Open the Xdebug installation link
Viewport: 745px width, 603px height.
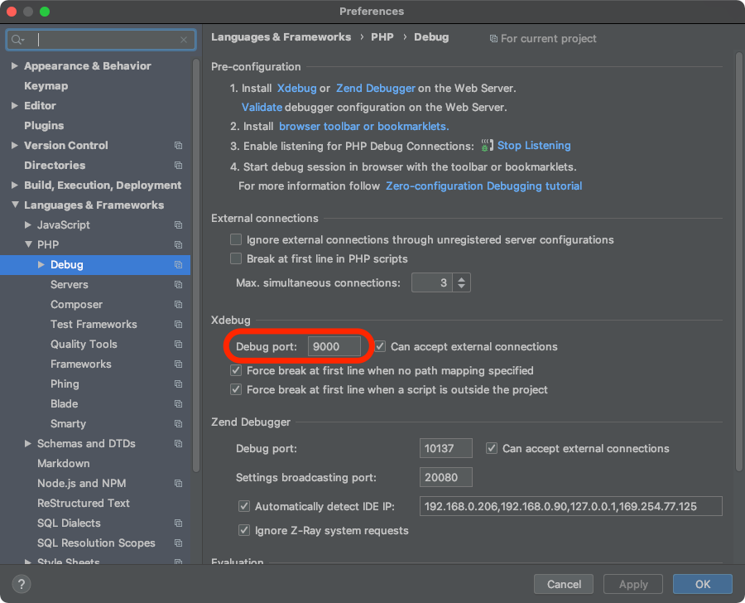(x=296, y=89)
